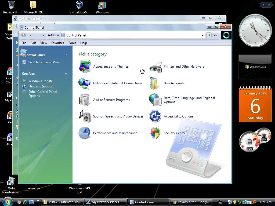275x206 pixels.
Task: Click the Help and Support question icon
Action: [x=24, y=86]
